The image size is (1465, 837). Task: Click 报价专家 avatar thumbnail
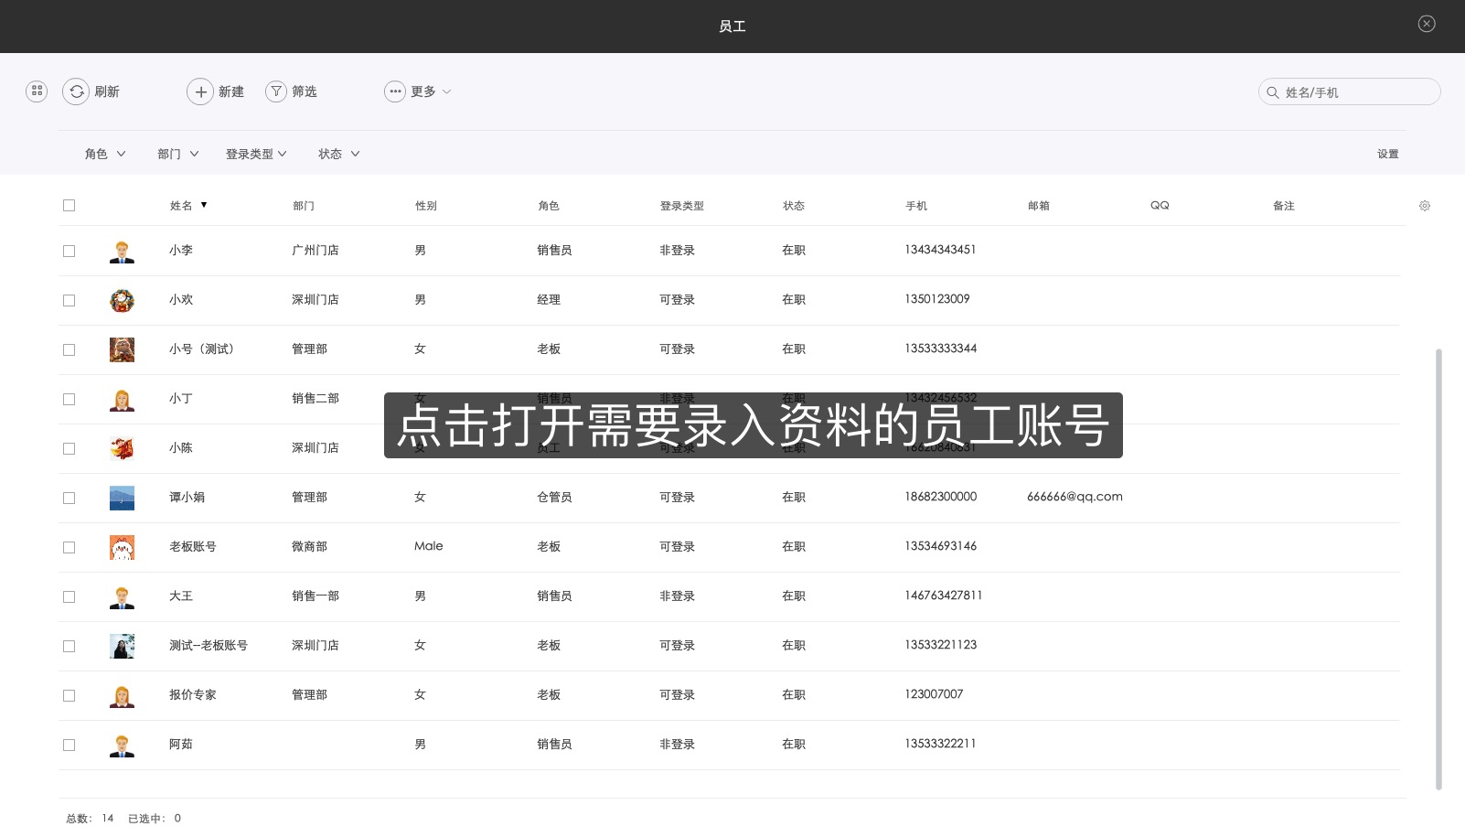(122, 695)
